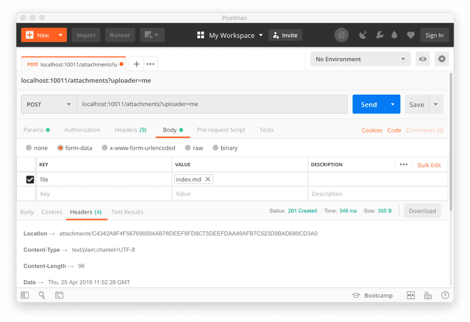Viewport: 470px width, 322px height.
Task: Save the request
Action: point(417,104)
